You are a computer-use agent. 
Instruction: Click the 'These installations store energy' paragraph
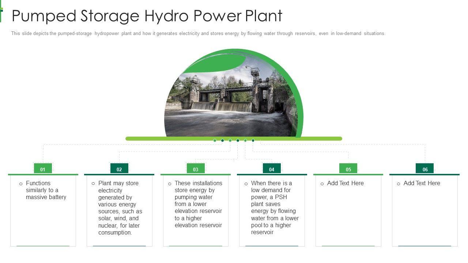tap(198, 204)
